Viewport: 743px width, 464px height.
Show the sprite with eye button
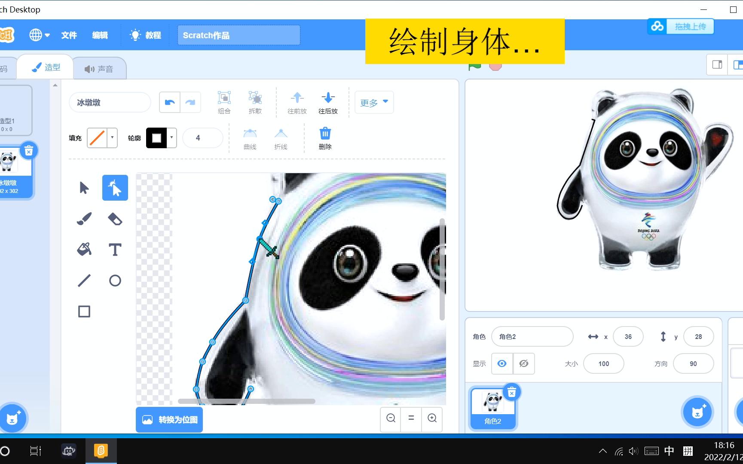click(x=502, y=363)
